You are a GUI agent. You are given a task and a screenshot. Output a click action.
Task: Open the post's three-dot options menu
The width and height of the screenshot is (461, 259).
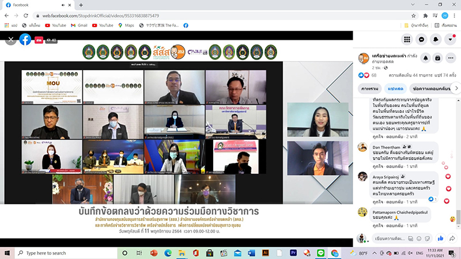pyautogui.click(x=451, y=58)
